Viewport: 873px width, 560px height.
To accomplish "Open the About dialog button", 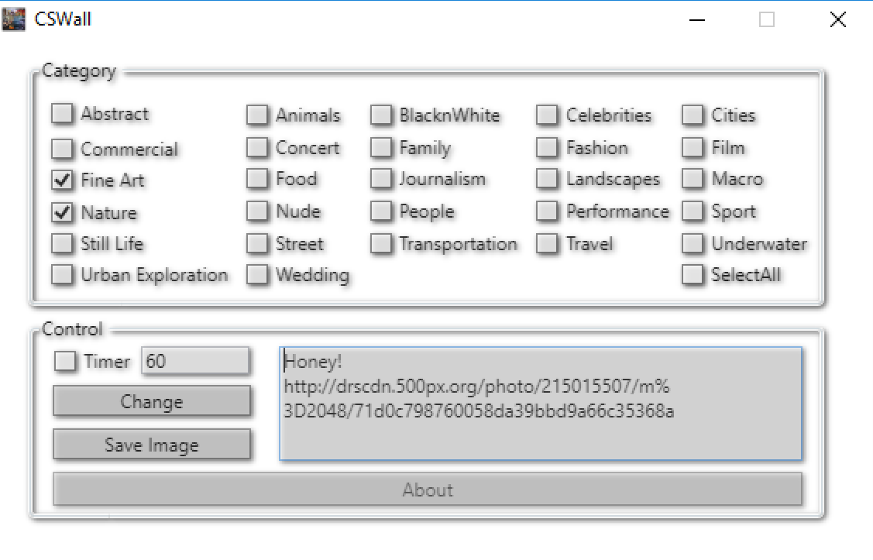I will [x=428, y=490].
